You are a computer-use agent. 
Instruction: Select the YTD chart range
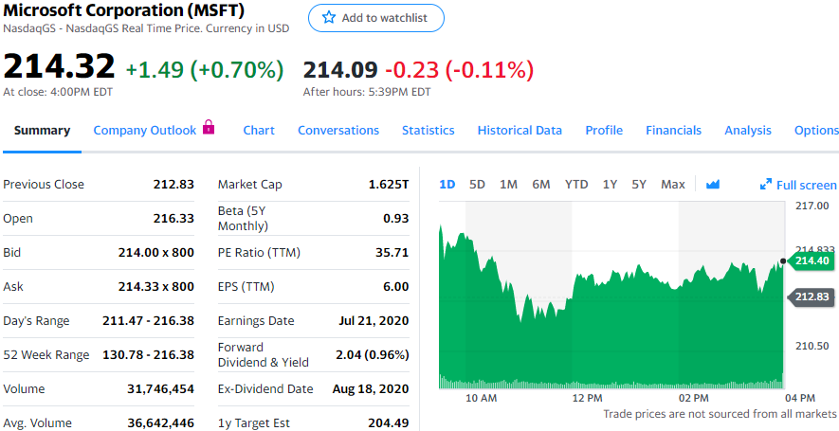click(576, 185)
